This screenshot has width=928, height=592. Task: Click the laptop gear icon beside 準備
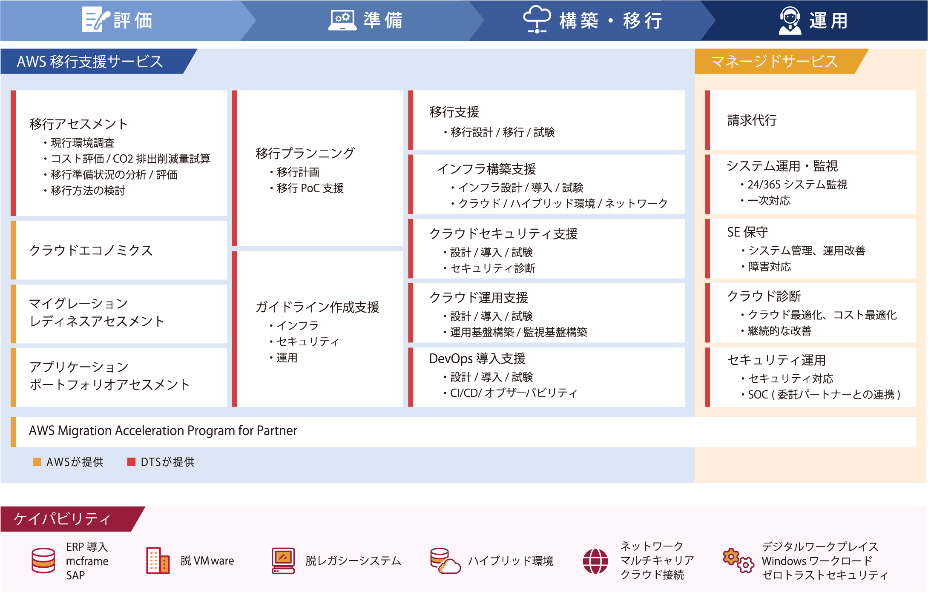pos(342,20)
